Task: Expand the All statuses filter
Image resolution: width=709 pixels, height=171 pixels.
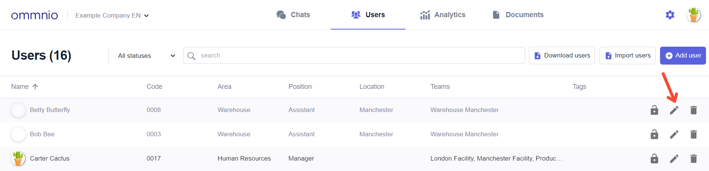Action: pyautogui.click(x=146, y=56)
